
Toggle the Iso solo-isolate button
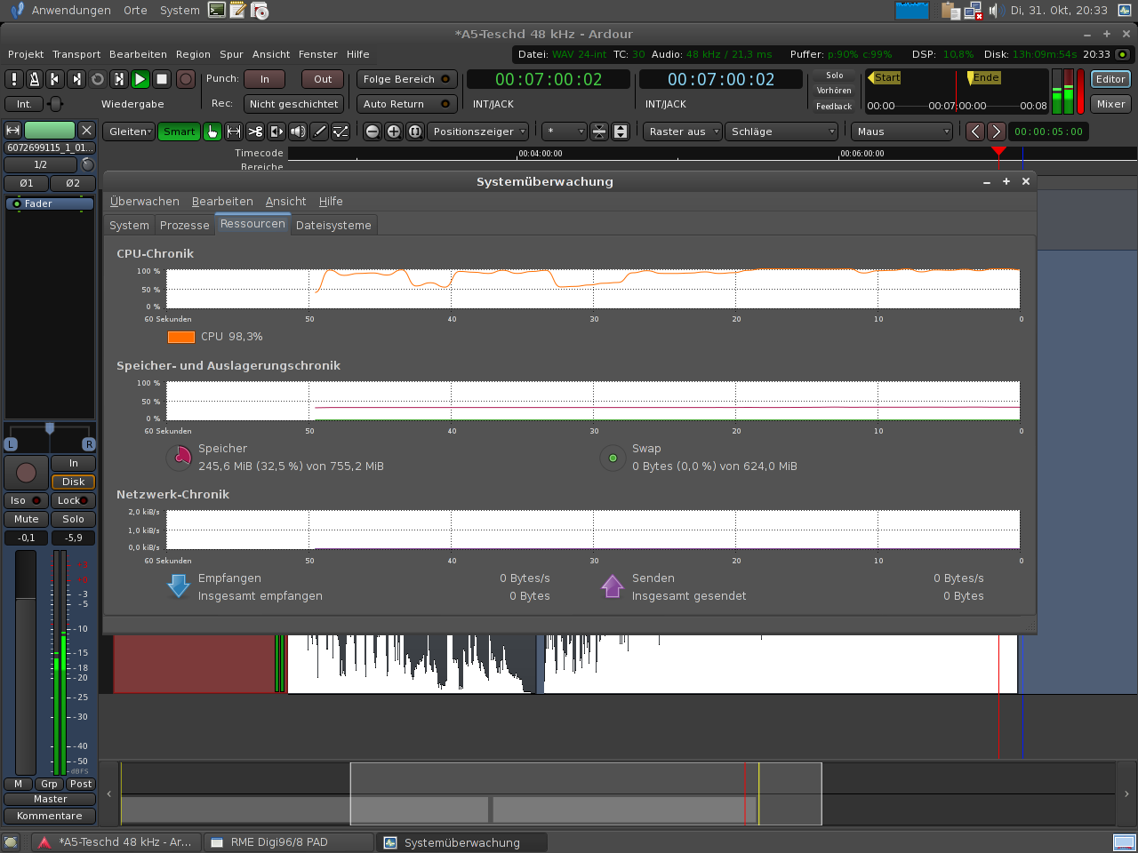[26, 500]
